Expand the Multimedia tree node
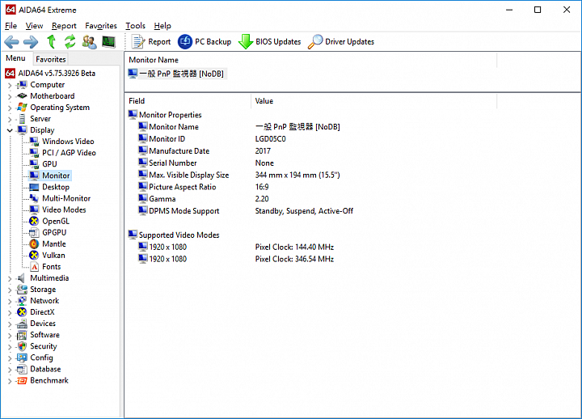The height and width of the screenshot is (419, 582). pos(10,278)
